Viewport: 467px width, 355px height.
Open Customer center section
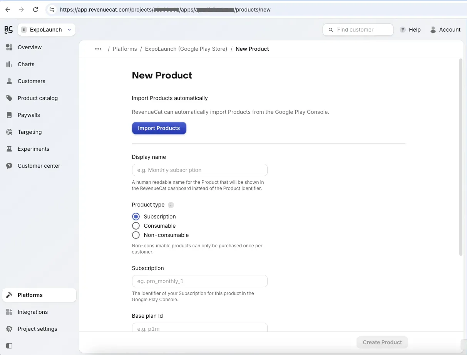39,166
